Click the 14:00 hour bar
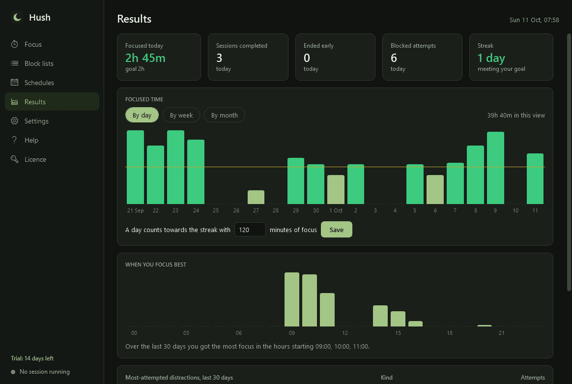The image size is (572, 384). tap(380, 316)
